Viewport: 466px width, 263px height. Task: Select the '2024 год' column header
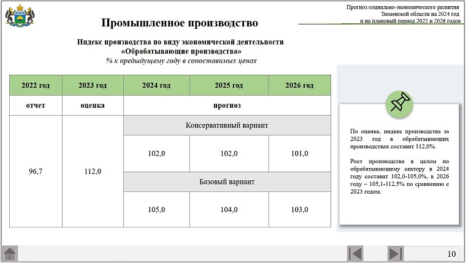pyautogui.click(x=156, y=85)
